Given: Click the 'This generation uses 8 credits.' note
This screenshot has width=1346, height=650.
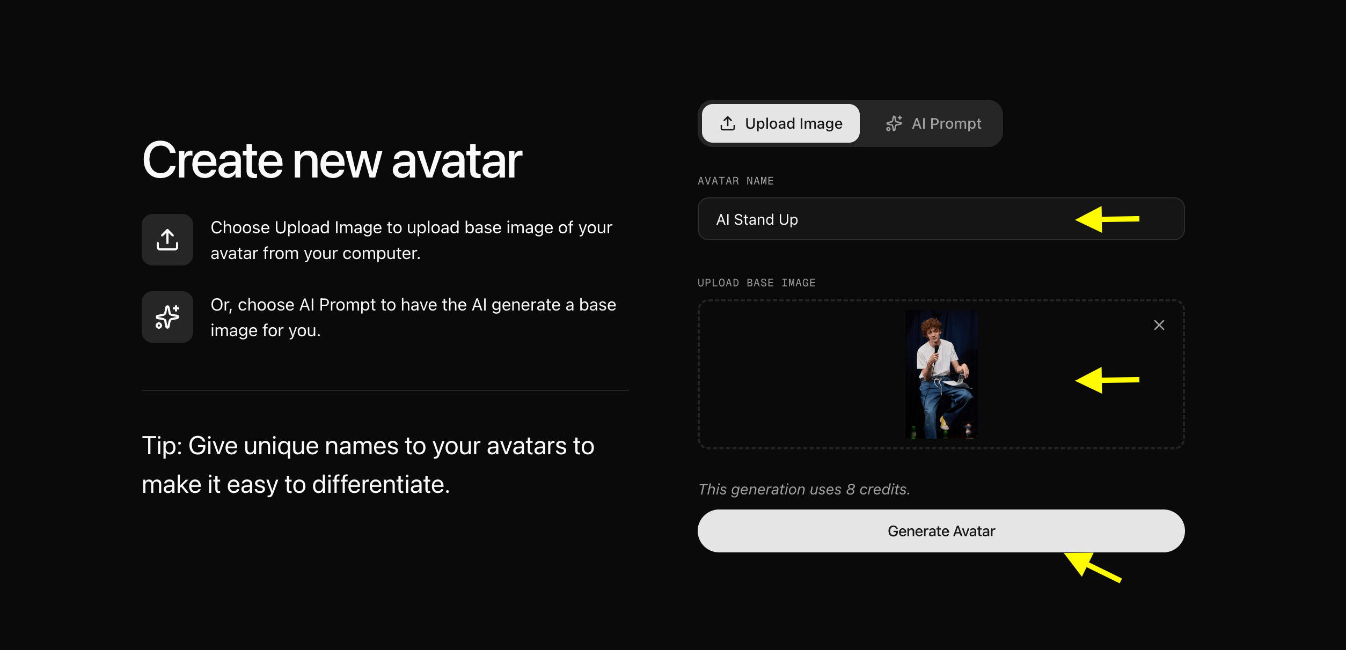Looking at the screenshot, I should coord(804,489).
